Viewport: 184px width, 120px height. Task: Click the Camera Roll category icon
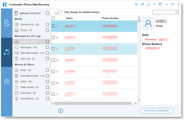click(x=17, y=24)
